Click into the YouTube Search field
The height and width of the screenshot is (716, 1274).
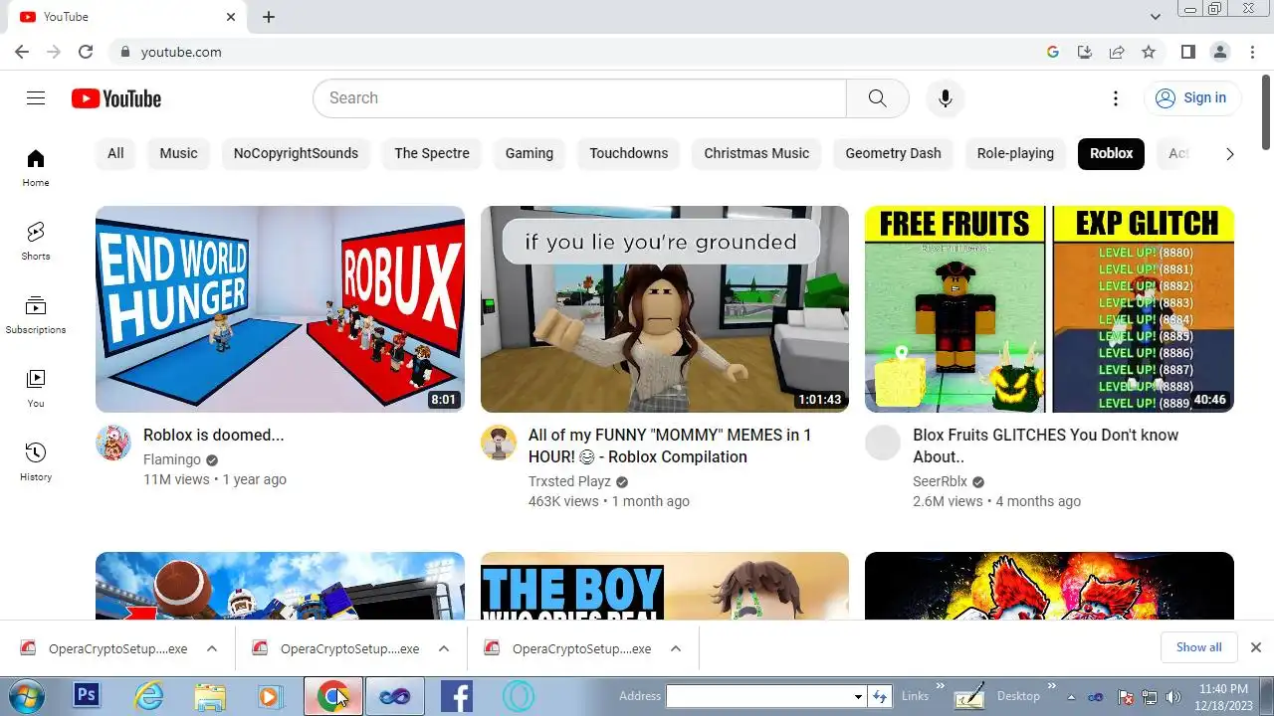click(x=579, y=98)
